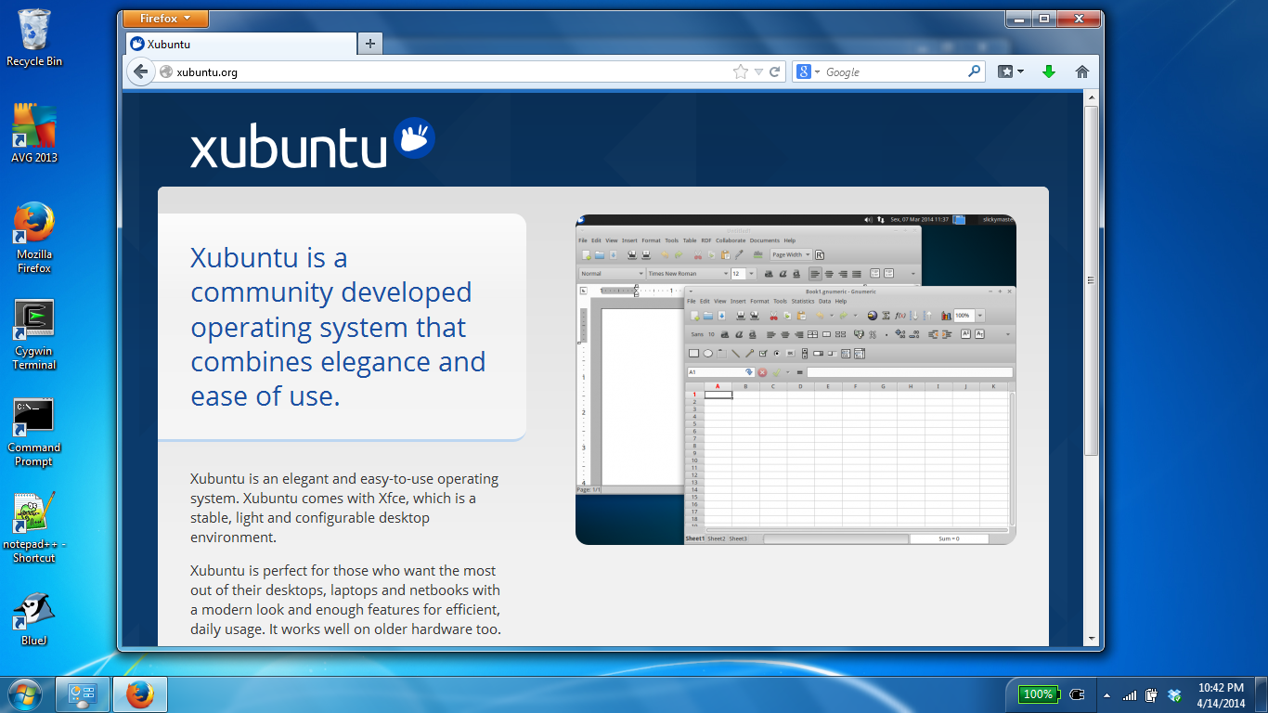This screenshot has height=713, width=1268.
Task: Click the Firefox taskbar button
Action: [x=139, y=694]
